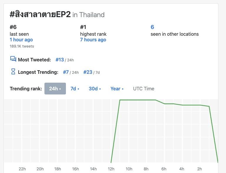Click the green trend line at its peak
Viewport: 226px width, 173px height.
pyautogui.click(x=138, y=100)
